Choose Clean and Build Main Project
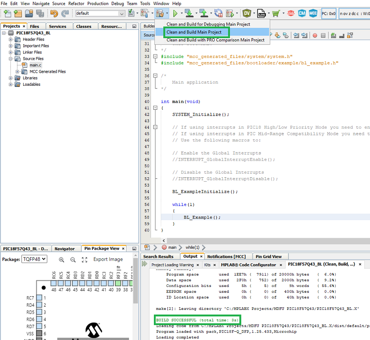The image size is (370, 340). pos(194,32)
